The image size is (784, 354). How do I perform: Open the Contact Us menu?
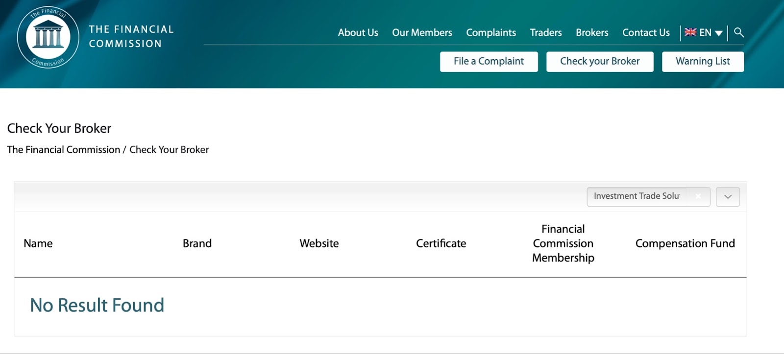point(646,33)
